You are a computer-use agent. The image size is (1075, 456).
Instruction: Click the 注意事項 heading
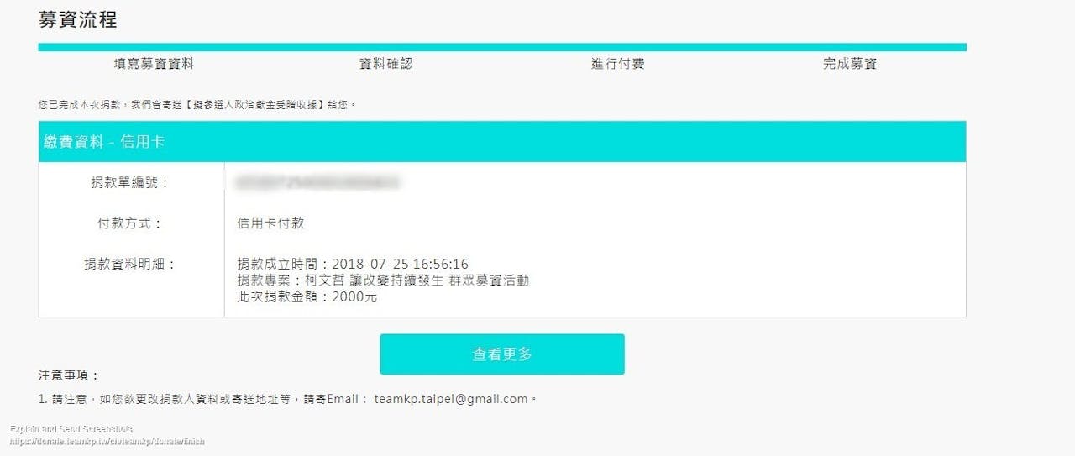(69, 375)
